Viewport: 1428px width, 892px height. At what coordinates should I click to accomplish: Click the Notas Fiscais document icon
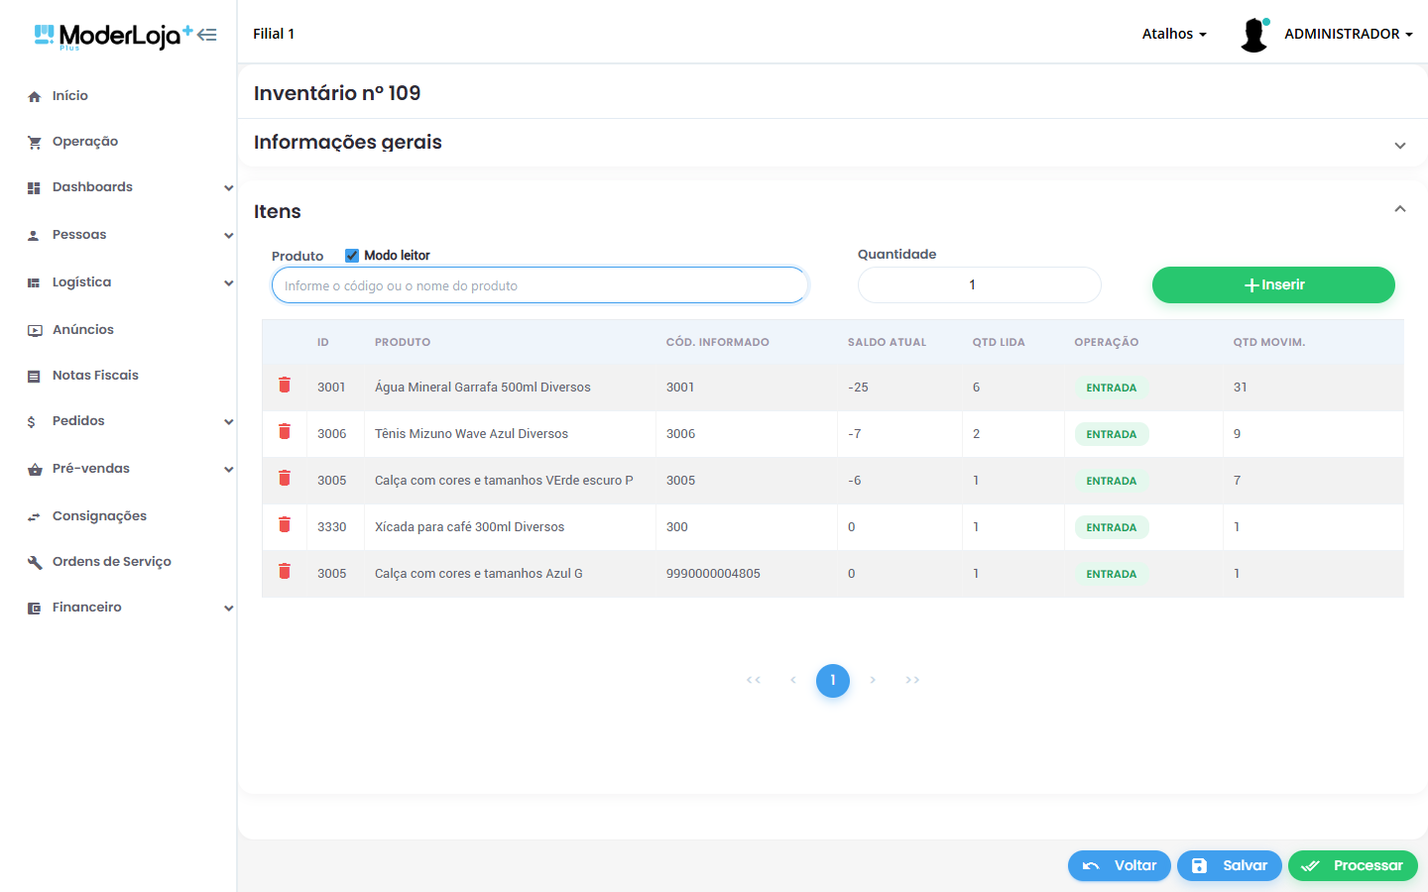pos(34,376)
